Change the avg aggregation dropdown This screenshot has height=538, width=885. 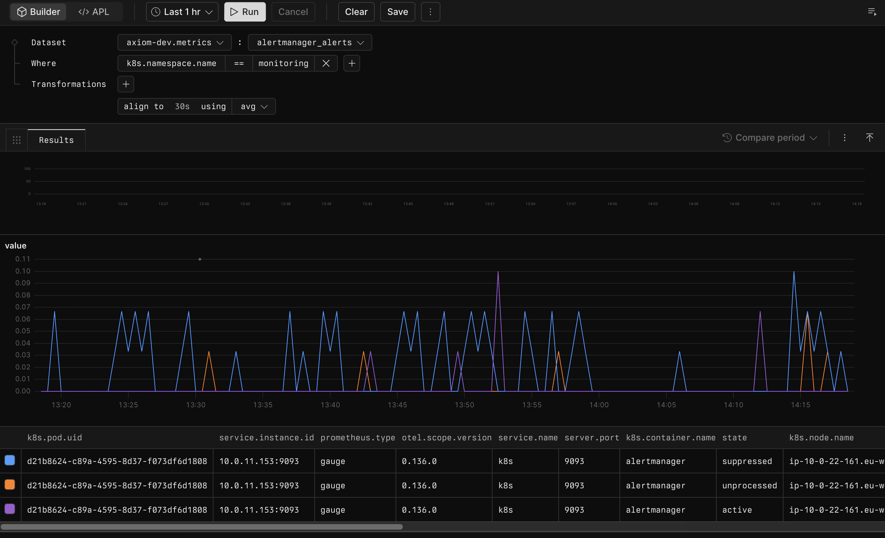(x=253, y=106)
